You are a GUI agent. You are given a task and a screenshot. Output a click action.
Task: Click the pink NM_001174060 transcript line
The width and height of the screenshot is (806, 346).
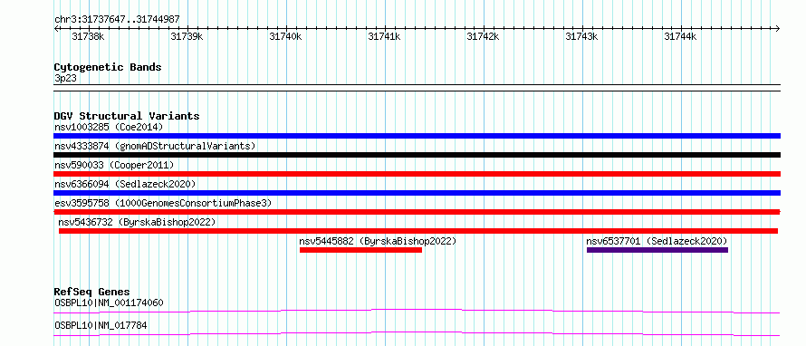coord(417,311)
